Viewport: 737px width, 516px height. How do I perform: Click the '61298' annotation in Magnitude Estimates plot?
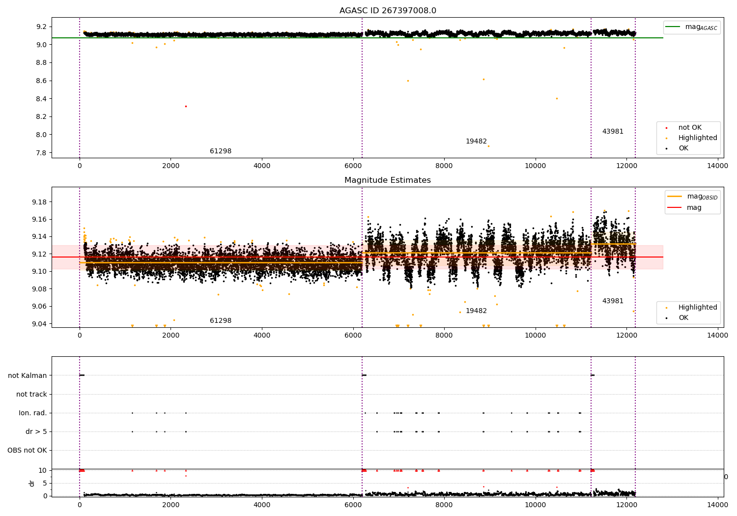[221, 321]
